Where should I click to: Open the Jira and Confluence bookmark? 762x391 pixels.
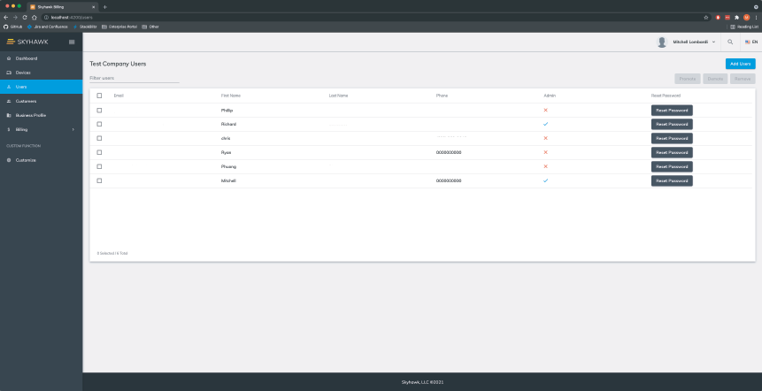pyautogui.click(x=48, y=27)
